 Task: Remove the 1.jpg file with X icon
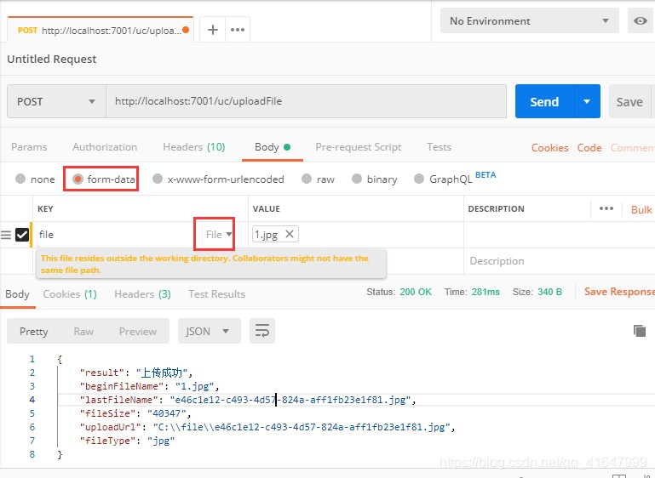click(x=290, y=234)
